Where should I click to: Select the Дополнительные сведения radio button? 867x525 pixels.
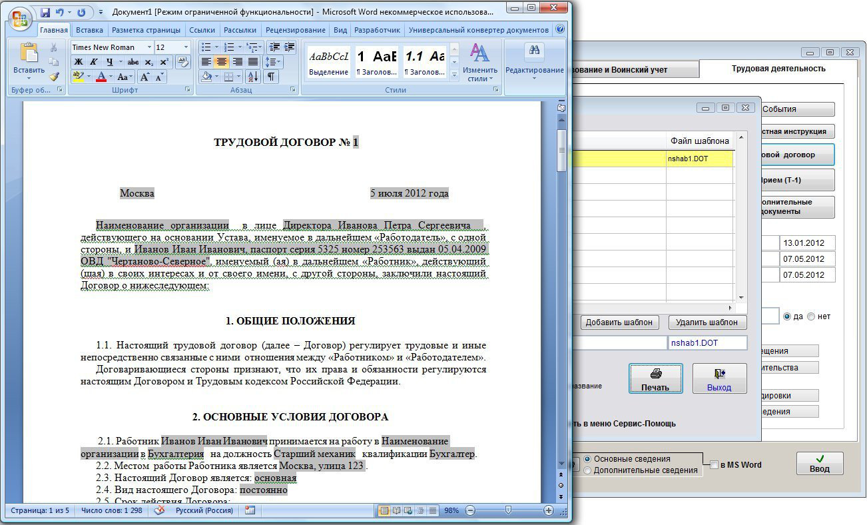[x=587, y=470]
